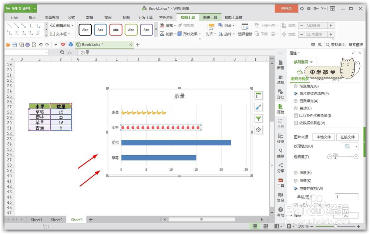The image size is (370, 234).
Task: Click the red WPS home icon
Action: click(63, 44)
